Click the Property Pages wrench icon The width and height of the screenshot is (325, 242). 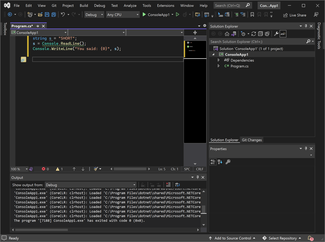click(228, 162)
